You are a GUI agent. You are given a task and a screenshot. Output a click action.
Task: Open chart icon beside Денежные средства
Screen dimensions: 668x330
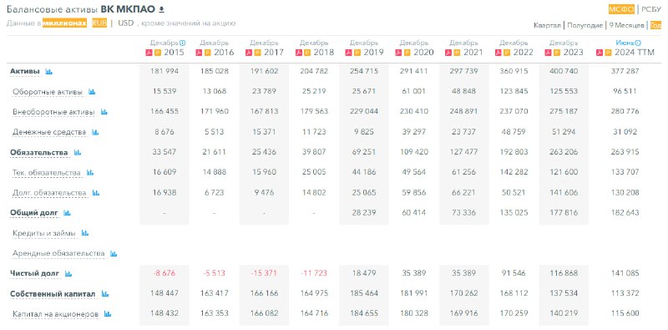tap(95, 132)
